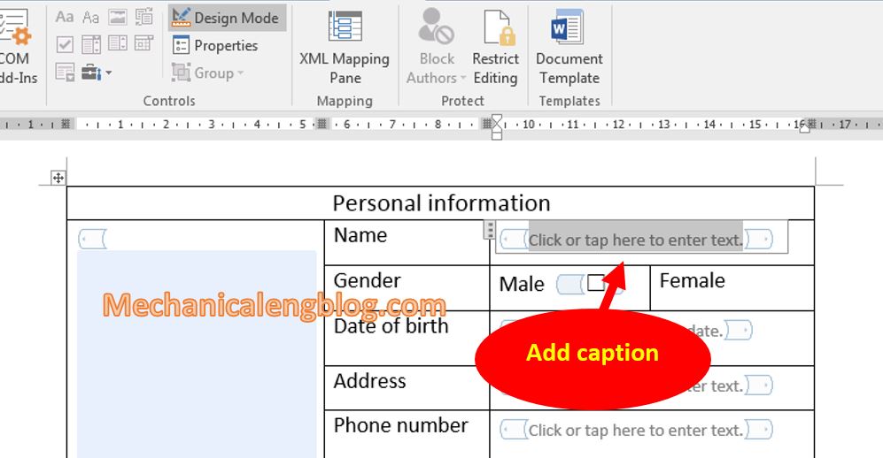The image size is (883, 458).
Task: Open Restrict Editing pane
Action: pyautogui.click(x=496, y=47)
